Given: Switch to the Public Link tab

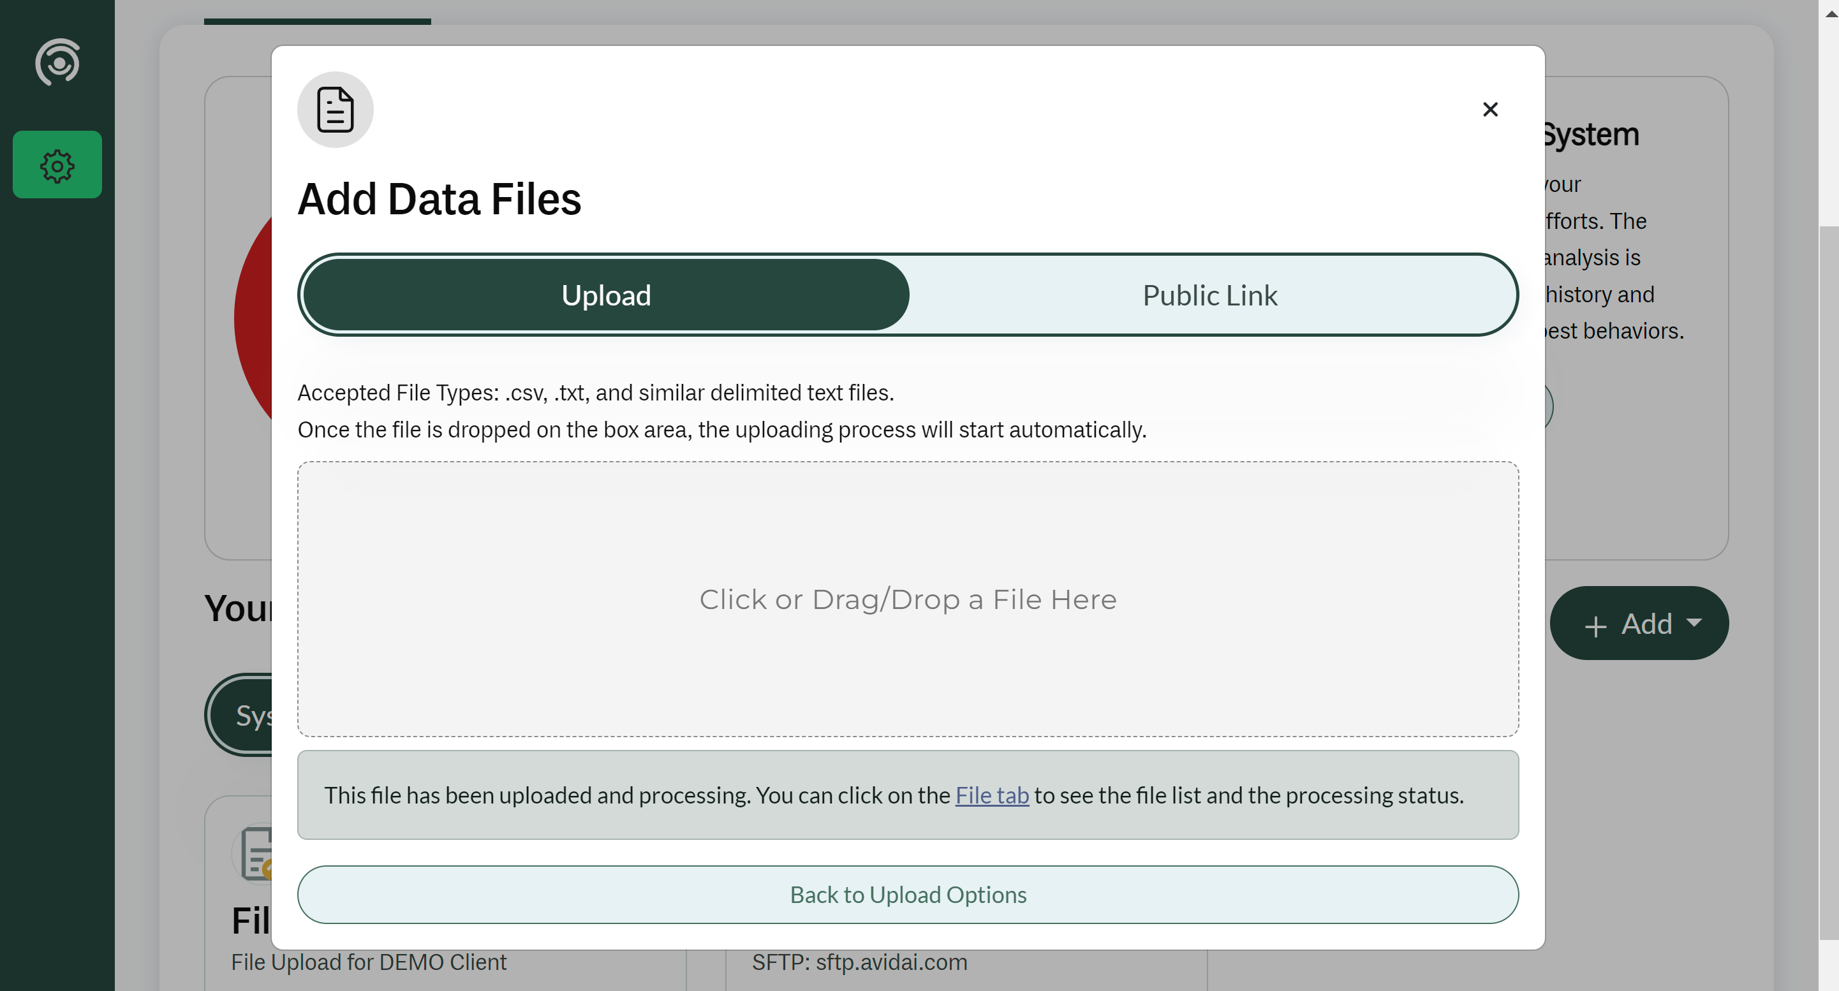Looking at the screenshot, I should click(x=1210, y=295).
